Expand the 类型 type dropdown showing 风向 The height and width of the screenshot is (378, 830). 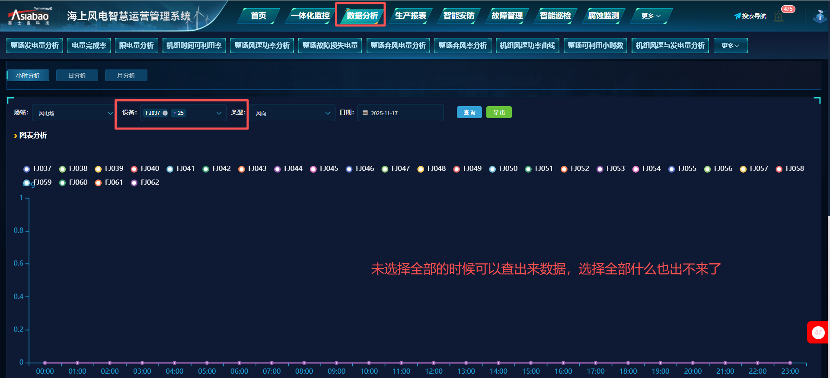[292, 113]
